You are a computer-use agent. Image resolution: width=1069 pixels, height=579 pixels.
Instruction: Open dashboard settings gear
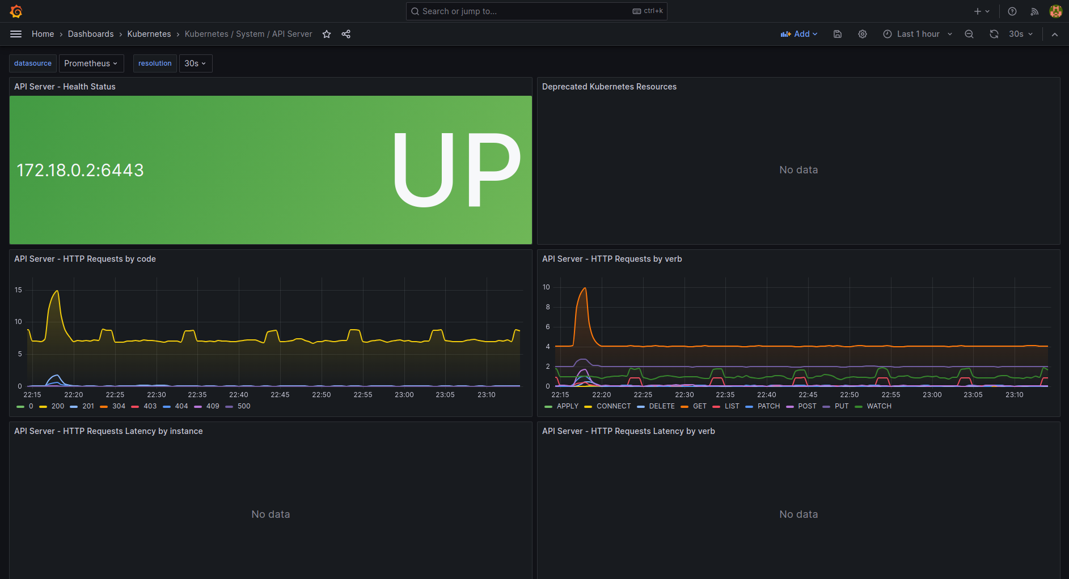pos(862,34)
